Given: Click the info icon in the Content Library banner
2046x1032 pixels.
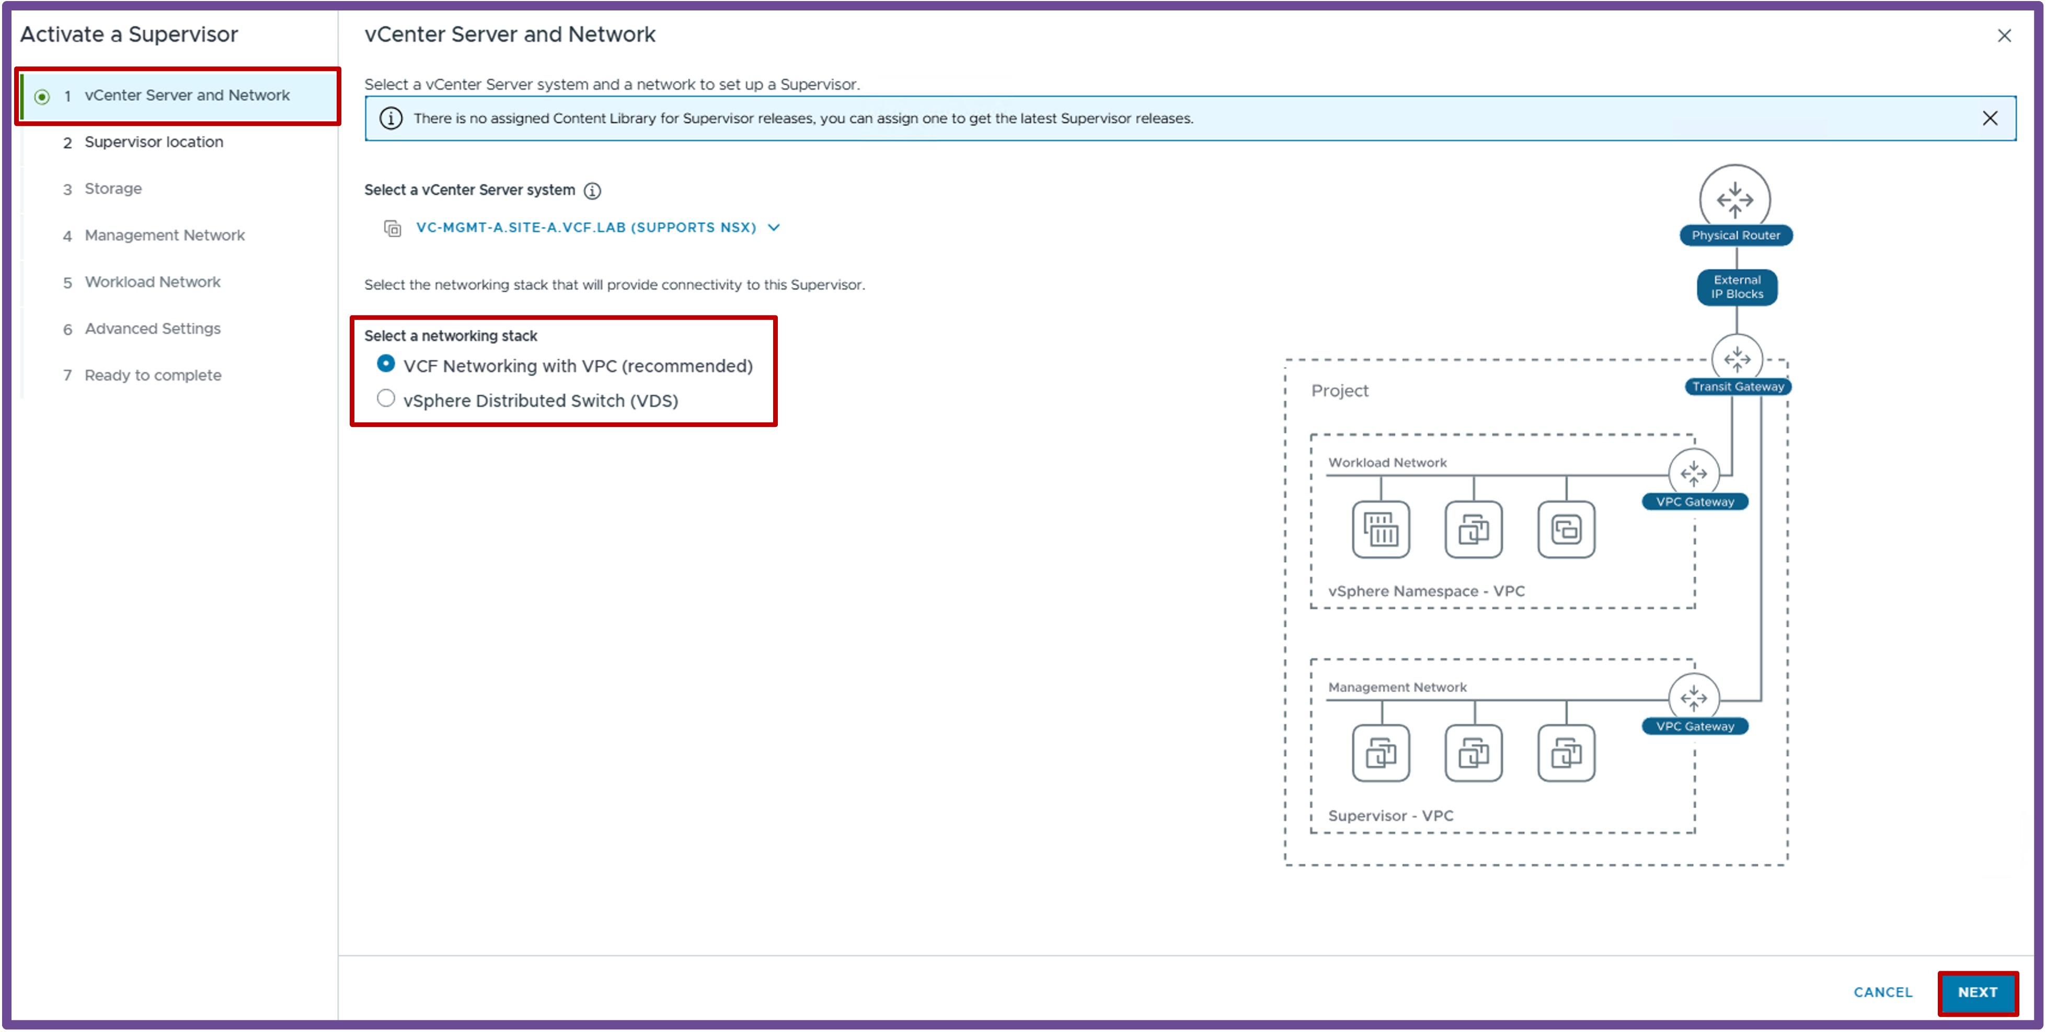Looking at the screenshot, I should 390,118.
